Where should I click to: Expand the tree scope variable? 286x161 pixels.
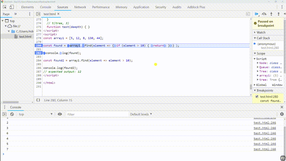258,80
